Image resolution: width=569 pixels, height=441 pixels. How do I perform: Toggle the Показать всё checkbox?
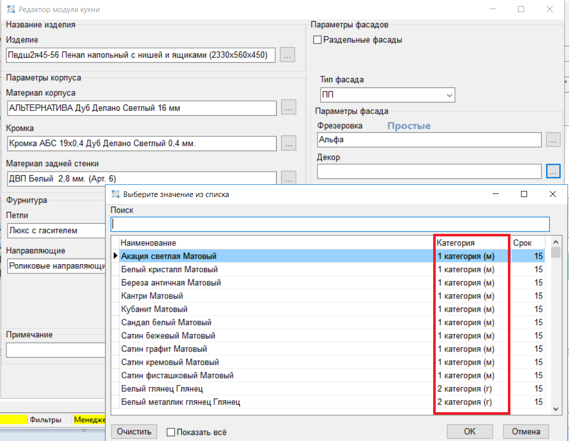tap(171, 432)
